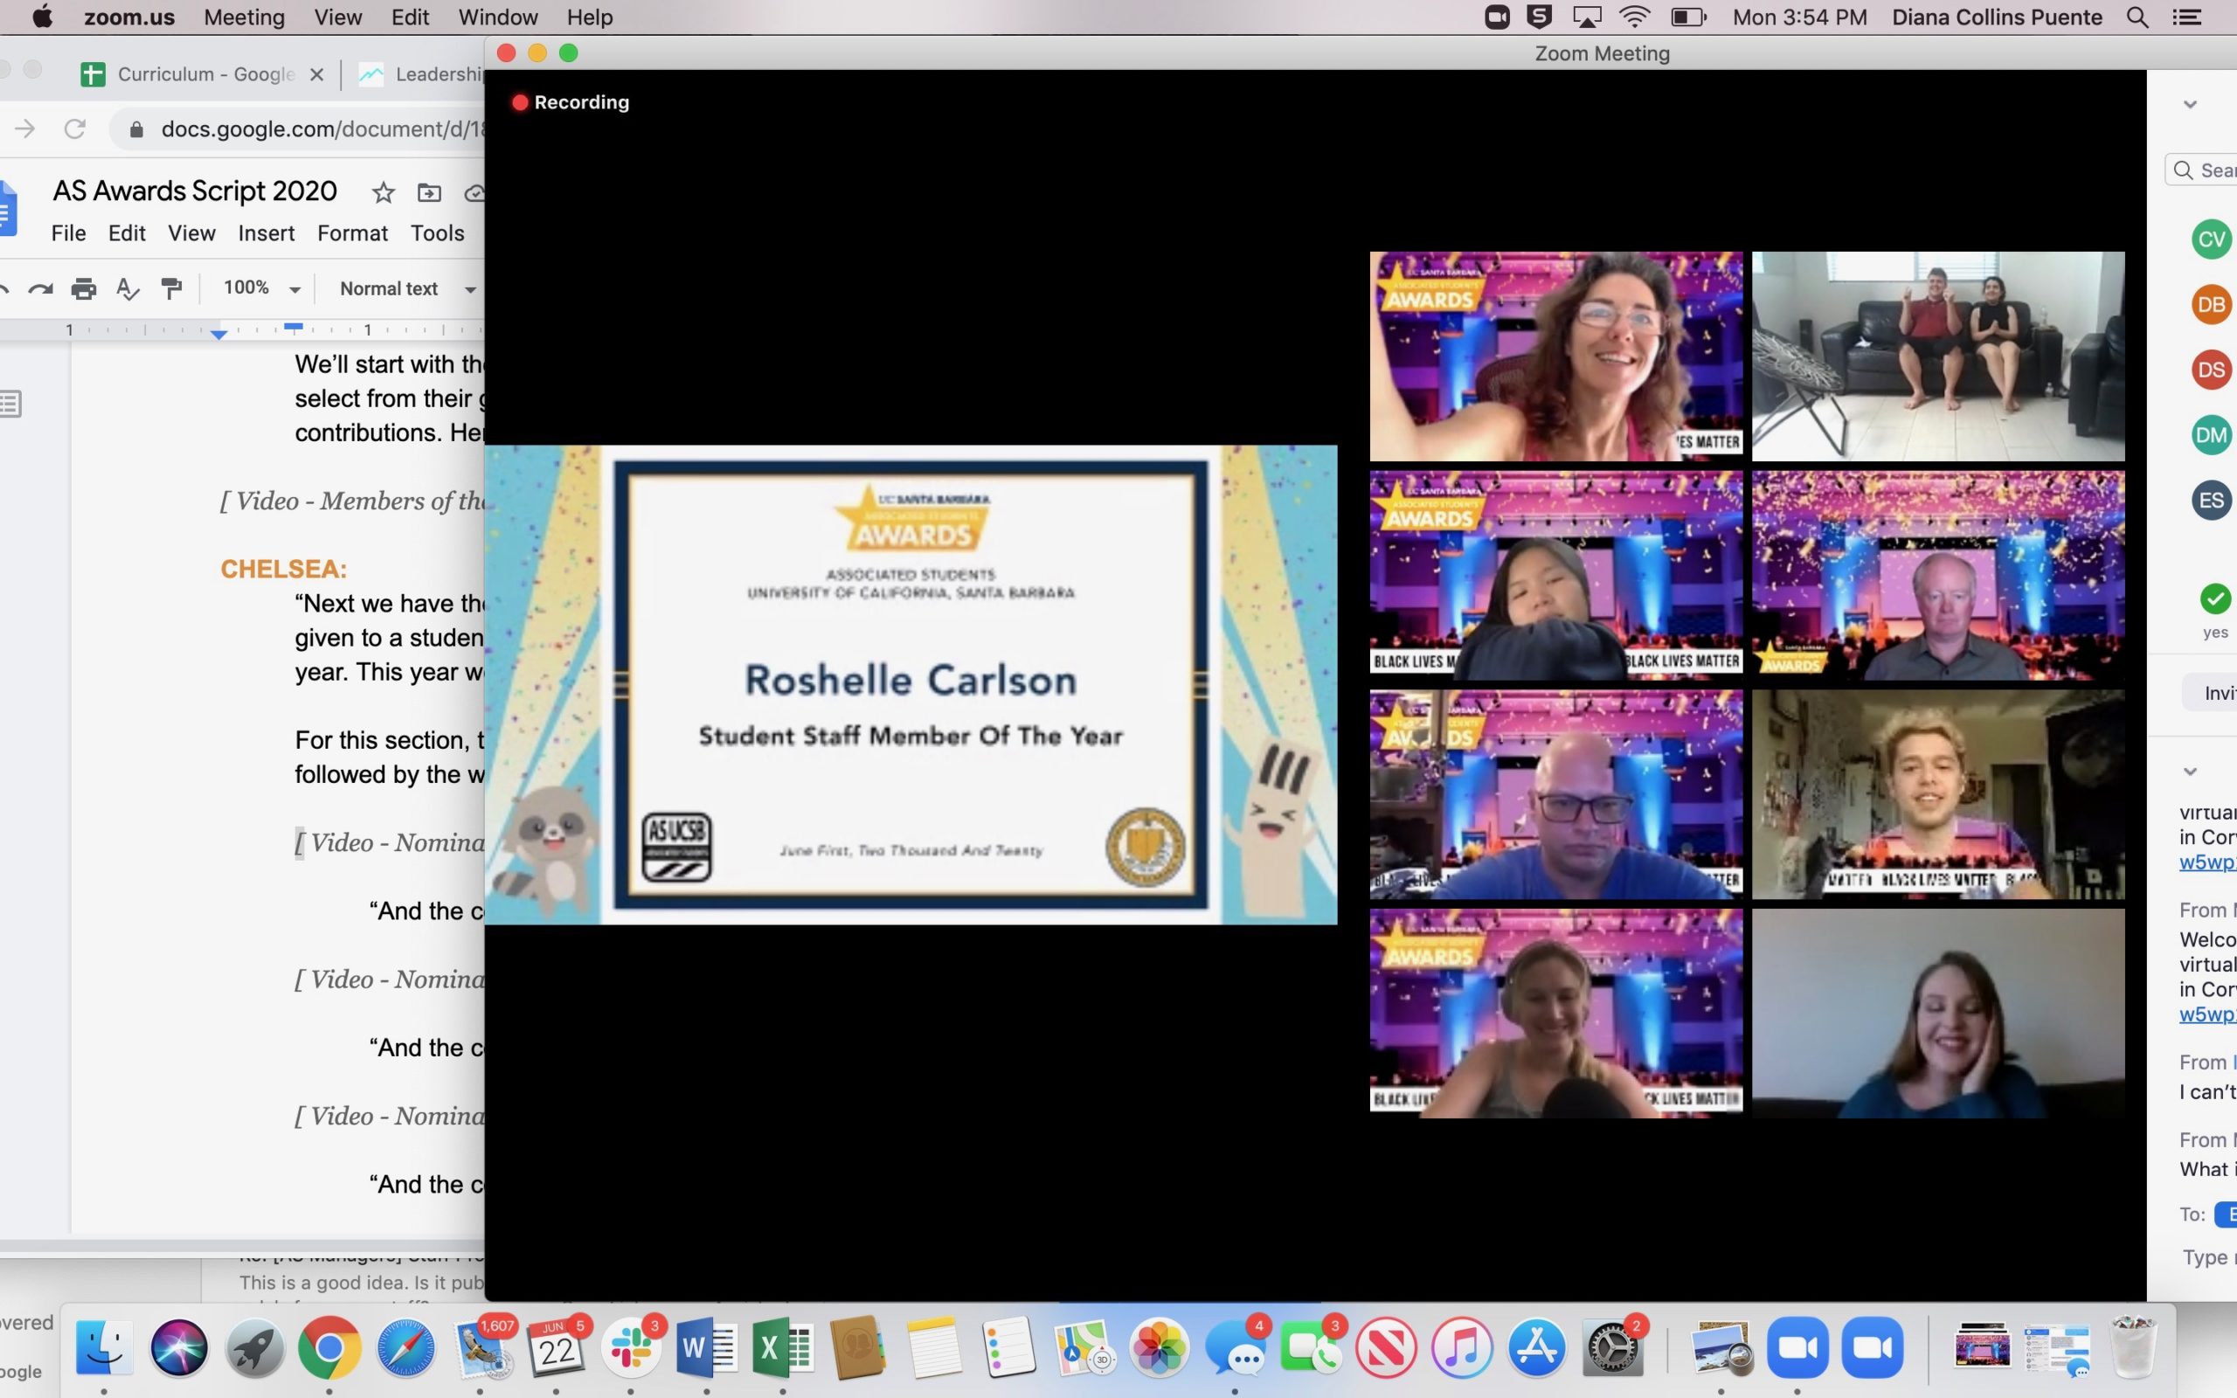Open Notification Center list icon
This screenshot has height=1398, width=2237.
point(2186,17)
